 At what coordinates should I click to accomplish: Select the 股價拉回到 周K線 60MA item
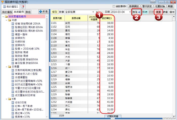(29, 27)
